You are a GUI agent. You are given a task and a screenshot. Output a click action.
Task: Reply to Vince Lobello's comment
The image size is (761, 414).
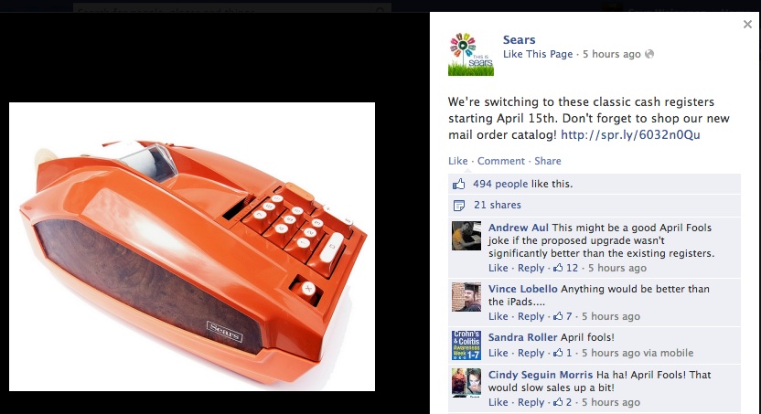531,316
